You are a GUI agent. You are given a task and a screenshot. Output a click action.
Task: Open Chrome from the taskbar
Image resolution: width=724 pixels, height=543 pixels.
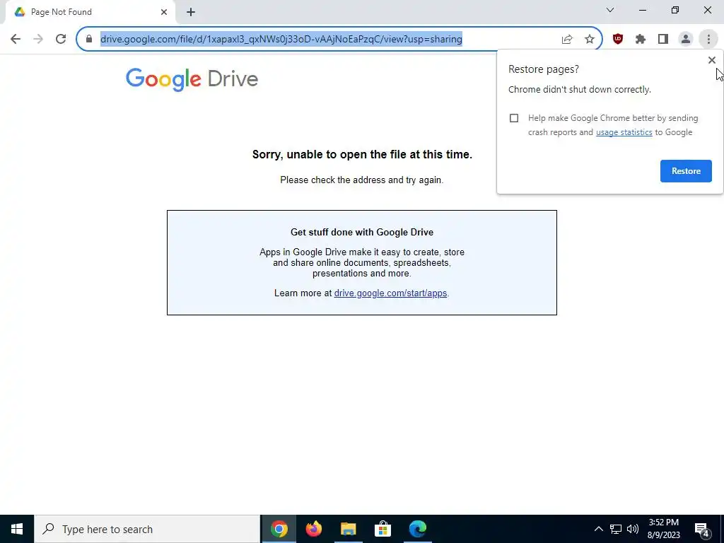click(x=279, y=529)
